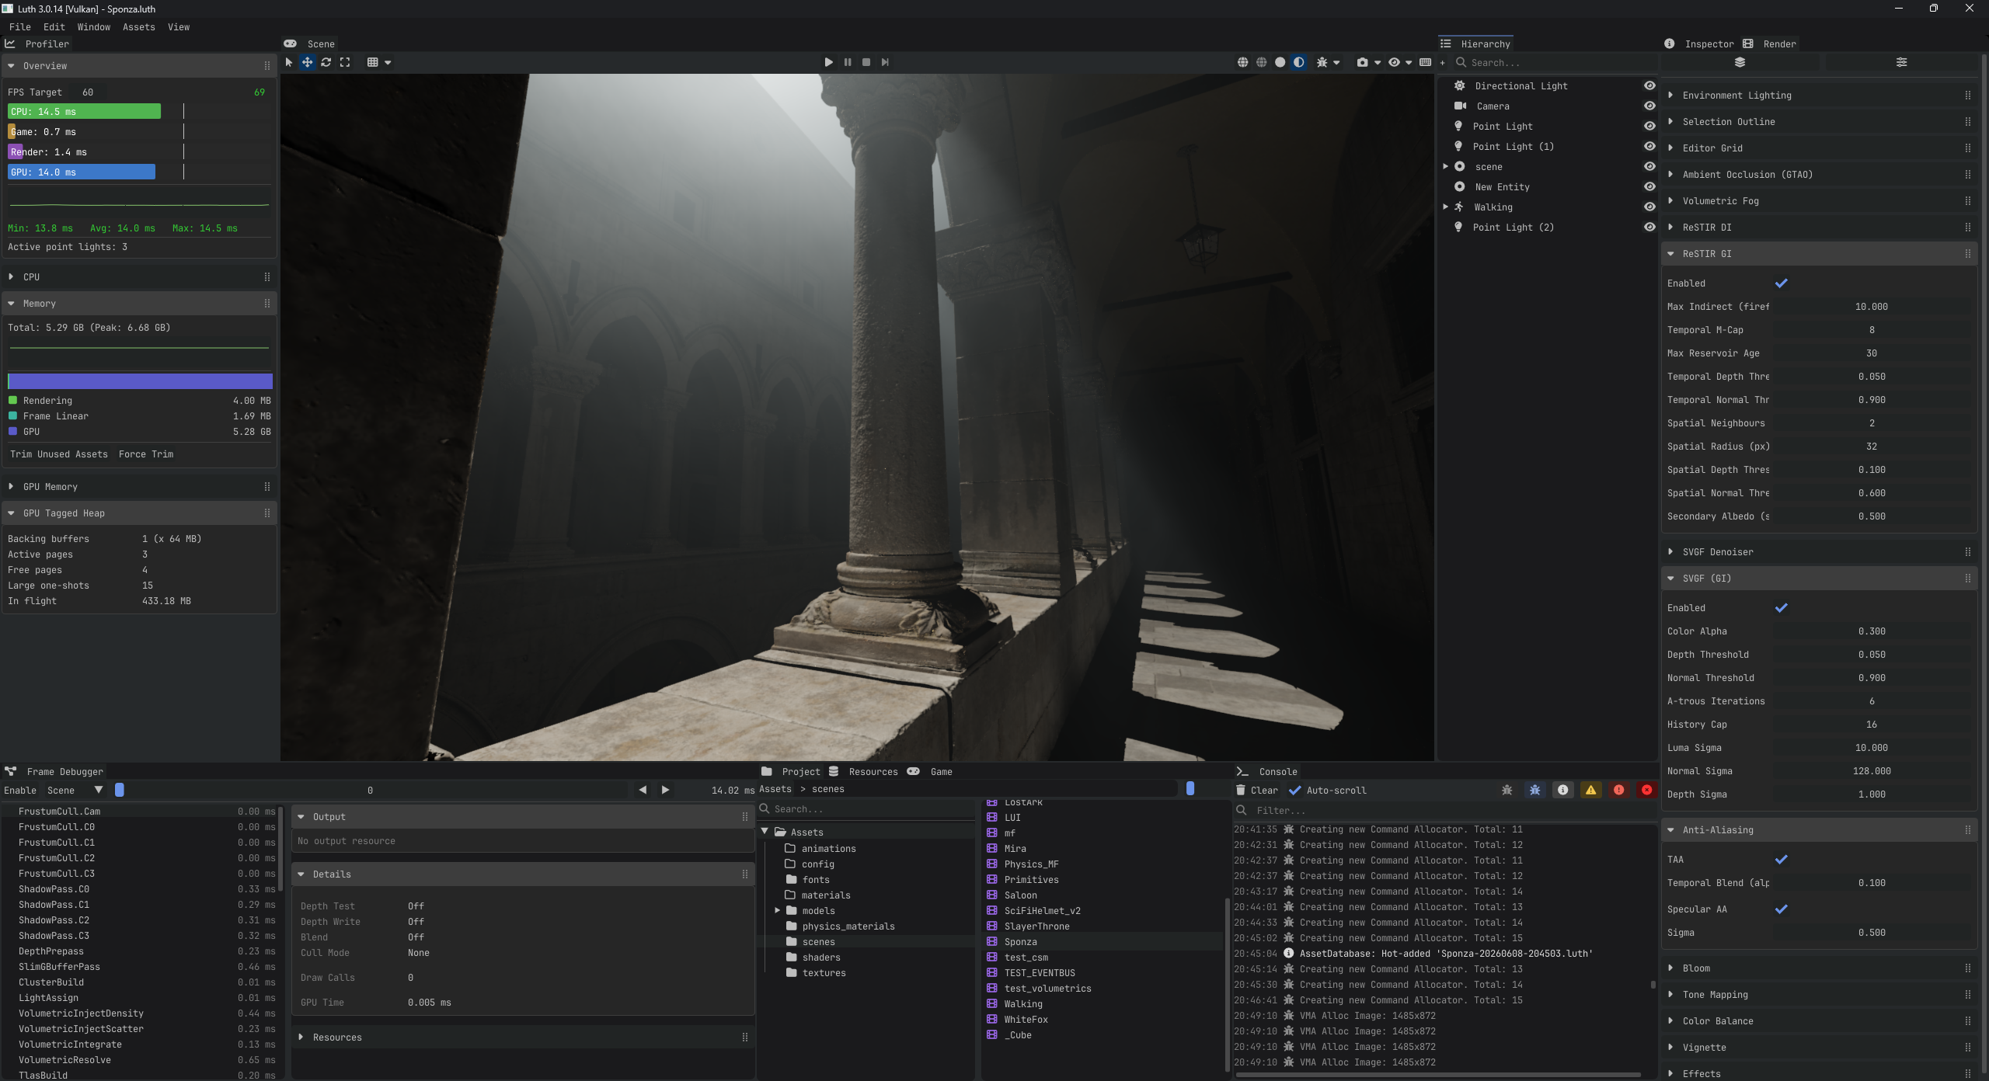Click the Hierarchy Search field
This screenshot has height=1081, width=1989.
(1554, 63)
